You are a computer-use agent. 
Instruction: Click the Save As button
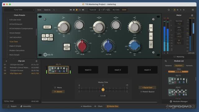[47, 10]
